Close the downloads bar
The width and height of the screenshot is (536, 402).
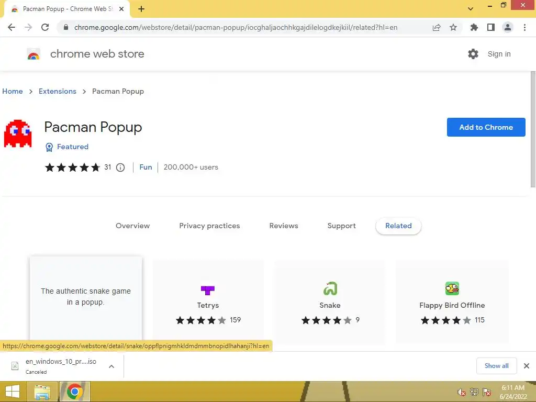527,366
